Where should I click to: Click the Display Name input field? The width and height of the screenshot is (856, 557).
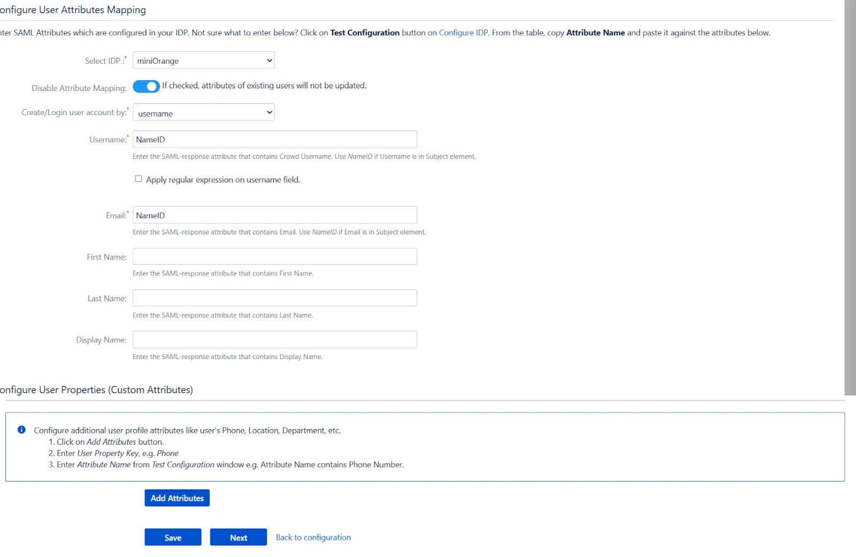pyautogui.click(x=274, y=339)
